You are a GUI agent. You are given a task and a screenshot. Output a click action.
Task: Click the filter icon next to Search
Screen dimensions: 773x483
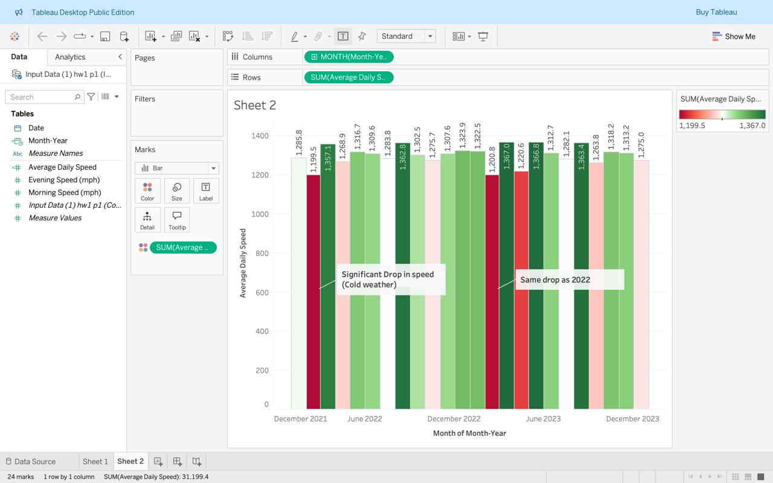[91, 97]
